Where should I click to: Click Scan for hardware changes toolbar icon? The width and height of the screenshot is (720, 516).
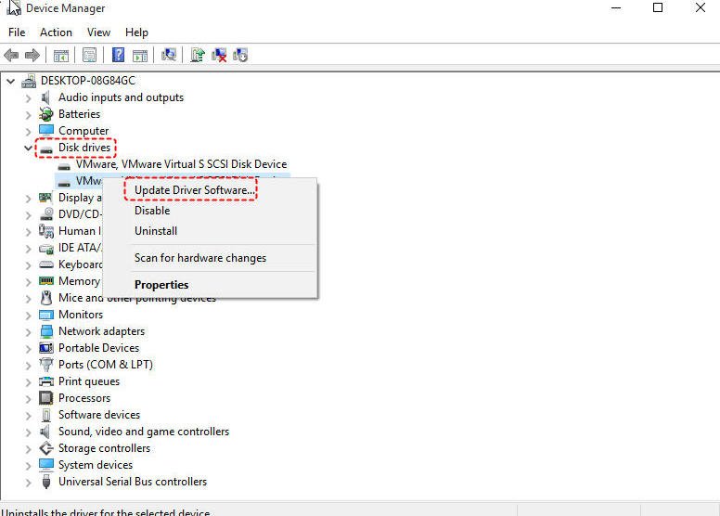pyautogui.click(x=169, y=55)
